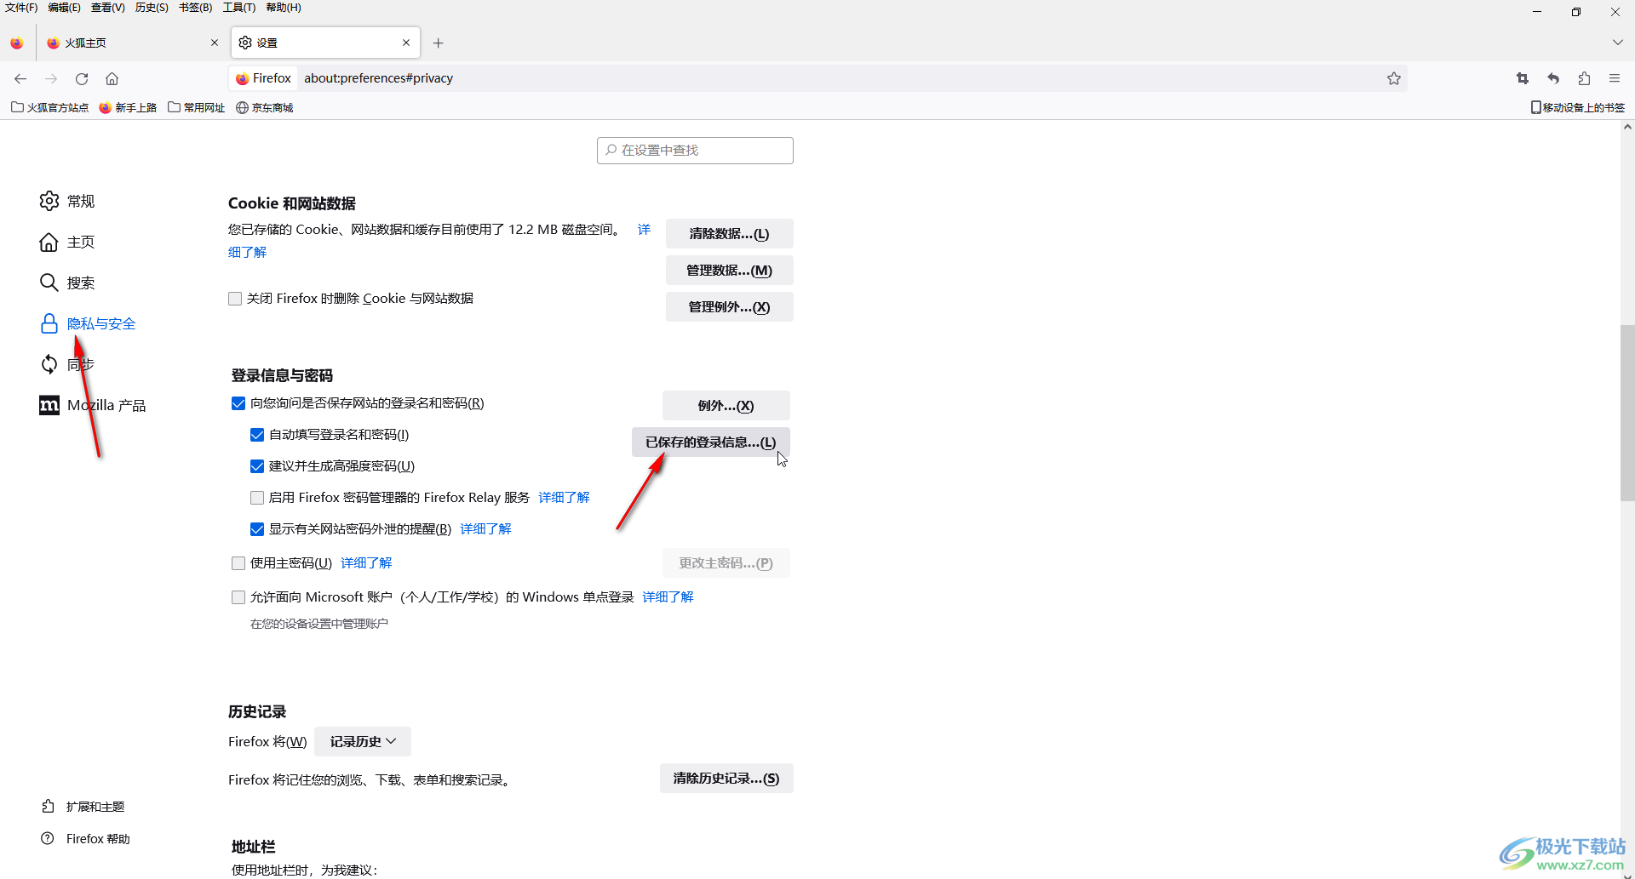Open the Mozilla 产品 category
Screen dimensions: 1635x879
pos(93,406)
